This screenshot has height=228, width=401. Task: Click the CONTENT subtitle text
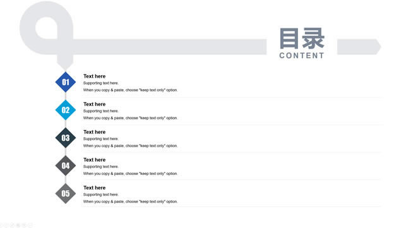[302, 56]
